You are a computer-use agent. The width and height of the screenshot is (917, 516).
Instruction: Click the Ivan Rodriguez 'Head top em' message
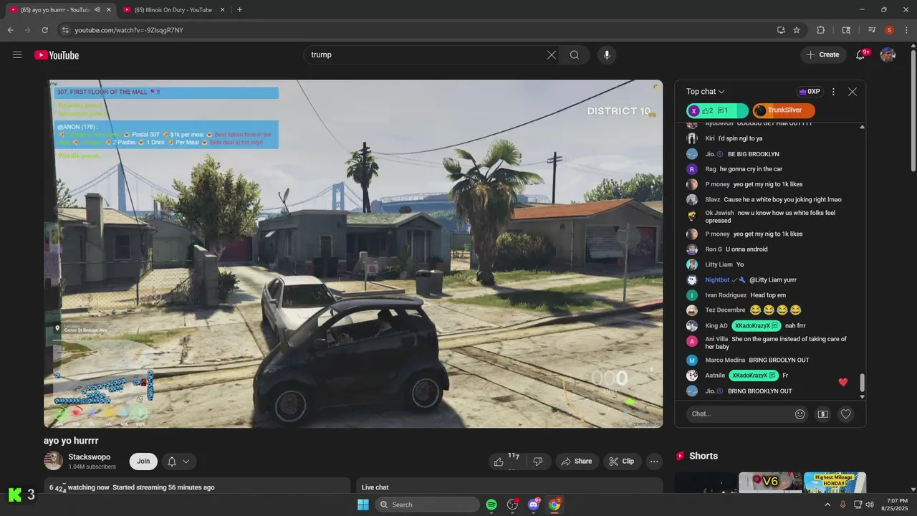pos(768,295)
